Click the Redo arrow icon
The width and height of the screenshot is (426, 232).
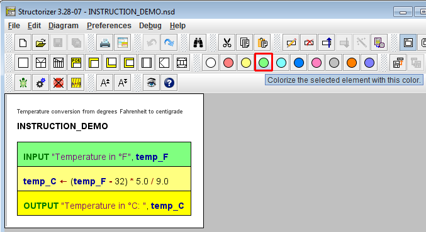169,43
